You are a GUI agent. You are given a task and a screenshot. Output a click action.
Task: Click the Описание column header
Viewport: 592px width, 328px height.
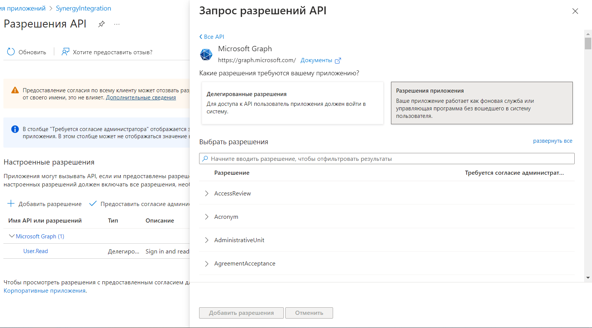click(160, 221)
